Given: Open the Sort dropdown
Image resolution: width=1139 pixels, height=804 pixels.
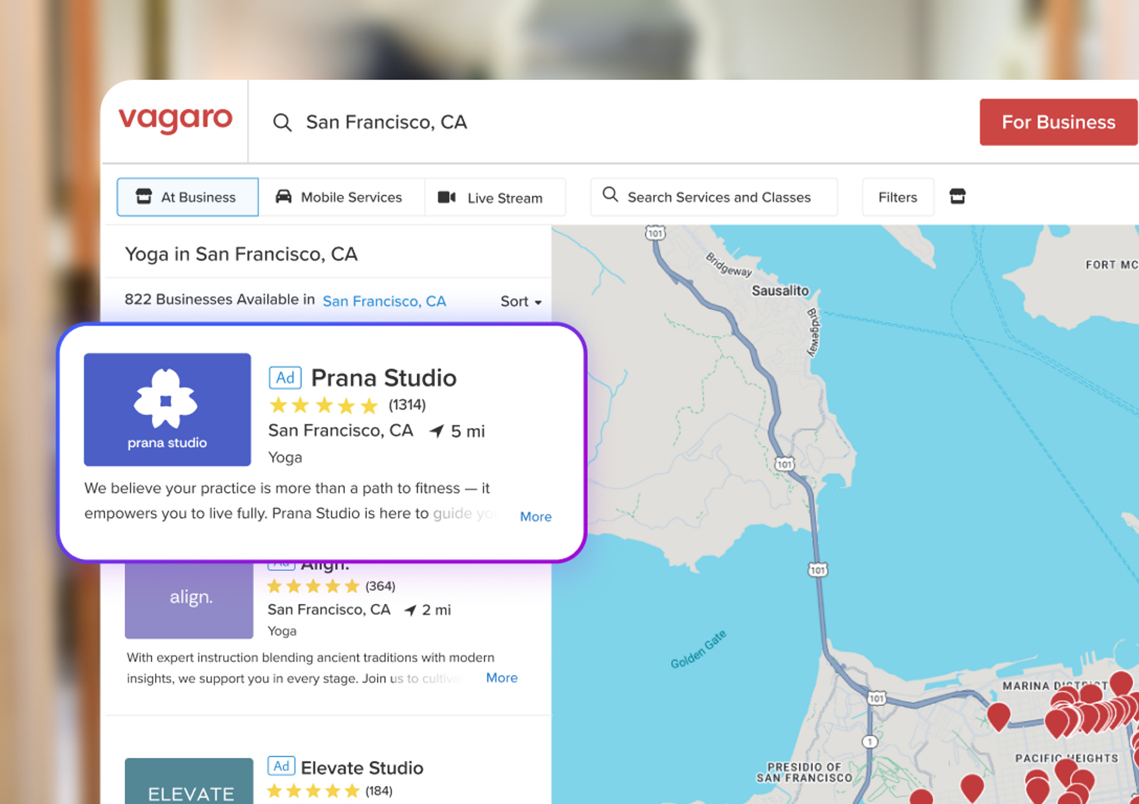Looking at the screenshot, I should tap(521, 301).
